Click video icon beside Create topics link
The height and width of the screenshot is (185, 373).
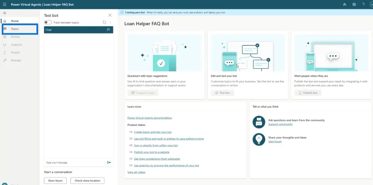[x=131, y=132]
